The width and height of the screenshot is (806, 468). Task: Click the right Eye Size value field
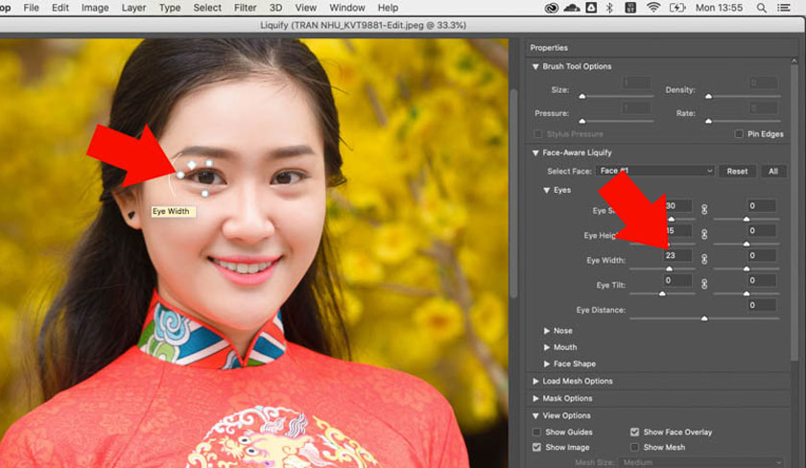(x=761, y=205)
